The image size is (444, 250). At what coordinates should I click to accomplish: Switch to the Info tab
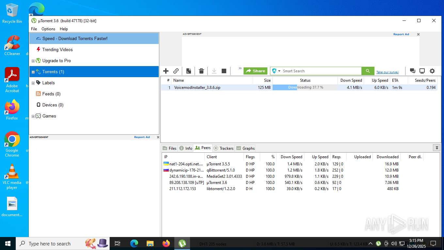click(x=186, y=148)
